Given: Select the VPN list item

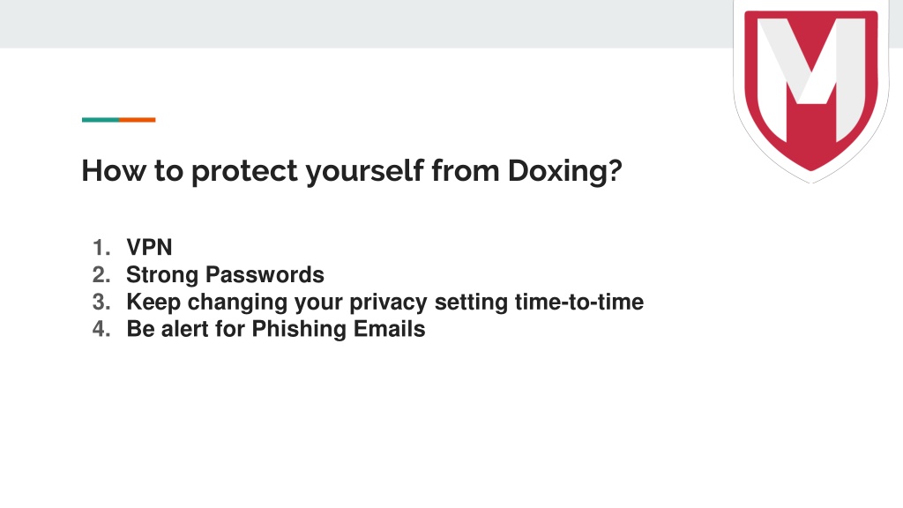Looking at the screenshot, I should pyautogui.click(x=149, y=248).
